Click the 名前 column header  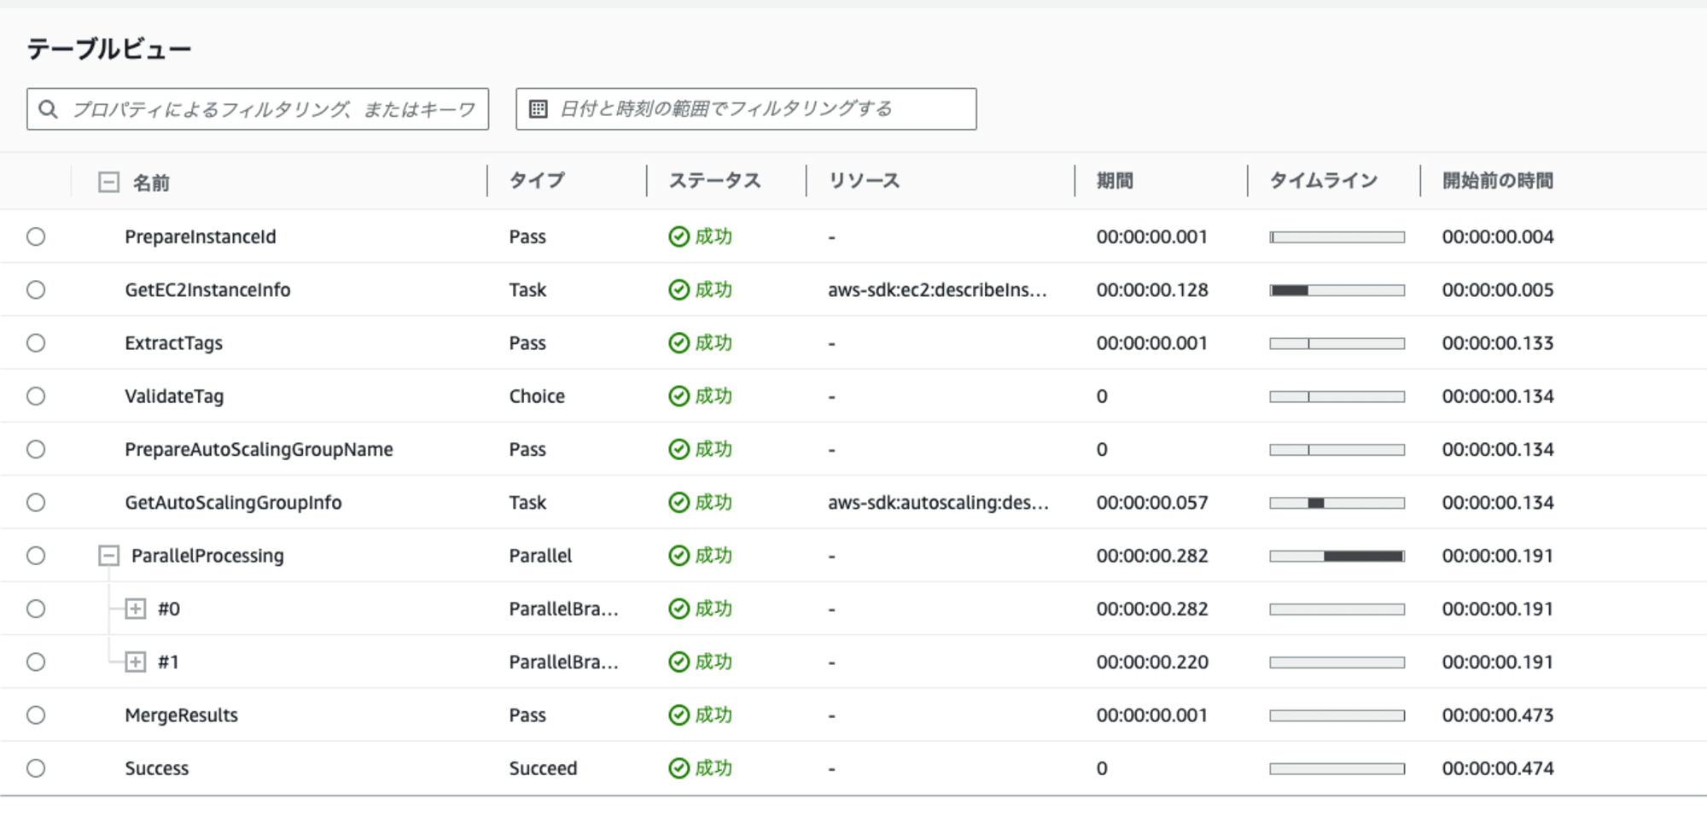tap(151, 182)
